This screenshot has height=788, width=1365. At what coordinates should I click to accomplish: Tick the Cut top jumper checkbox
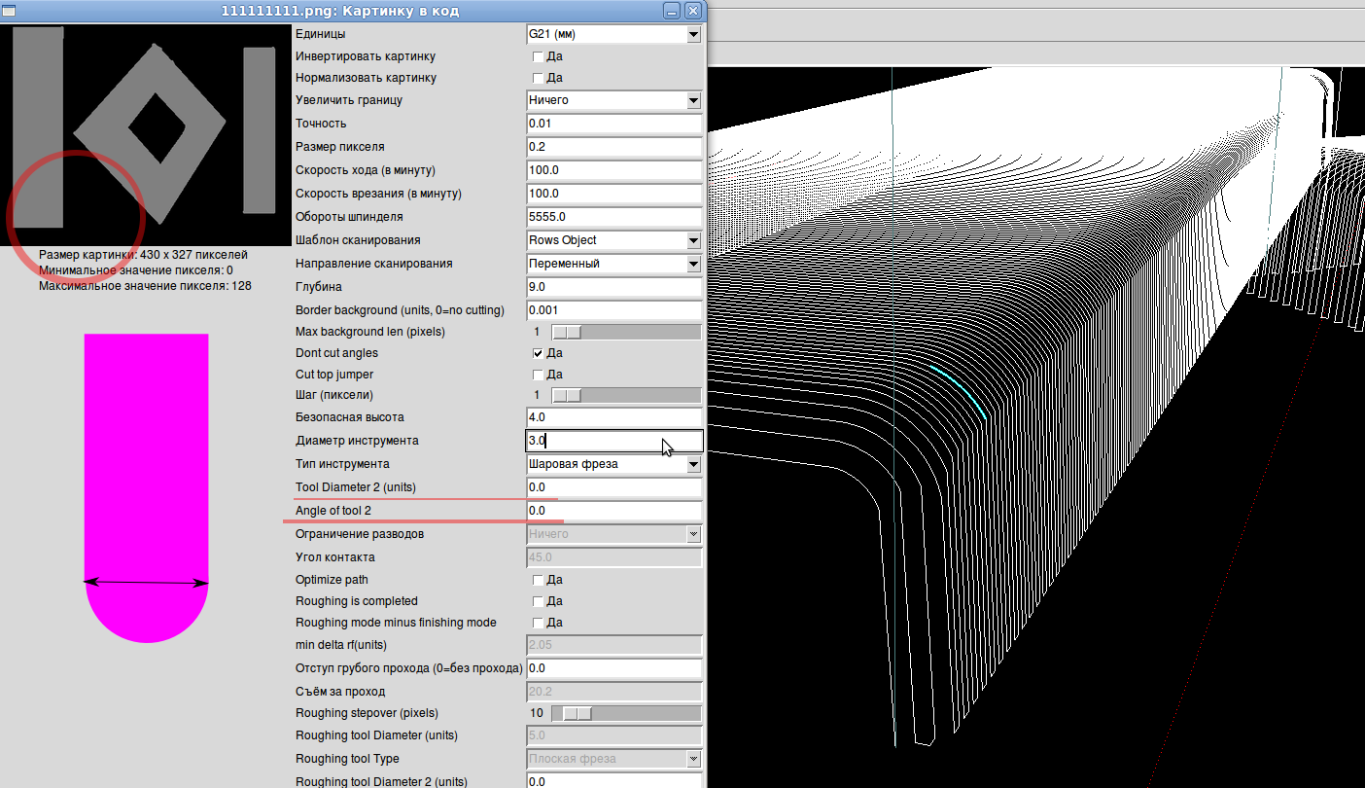(538, 375)
